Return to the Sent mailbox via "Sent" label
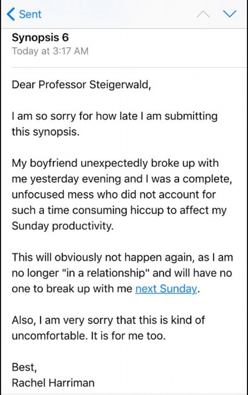 coord(27,14)
